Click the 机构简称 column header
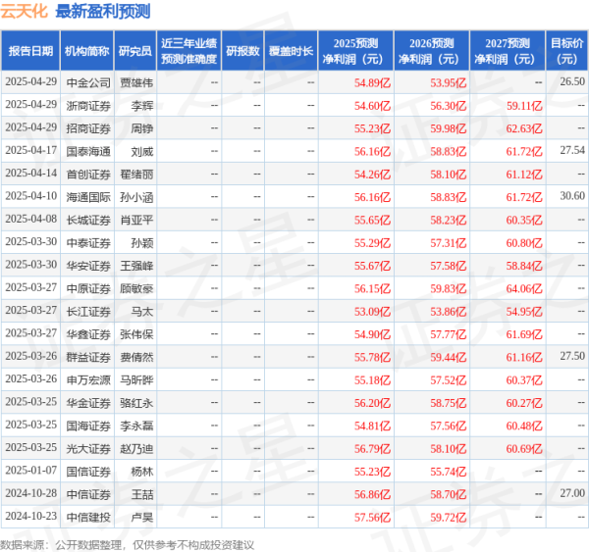589x552 pixels. (x=86, y=51)
